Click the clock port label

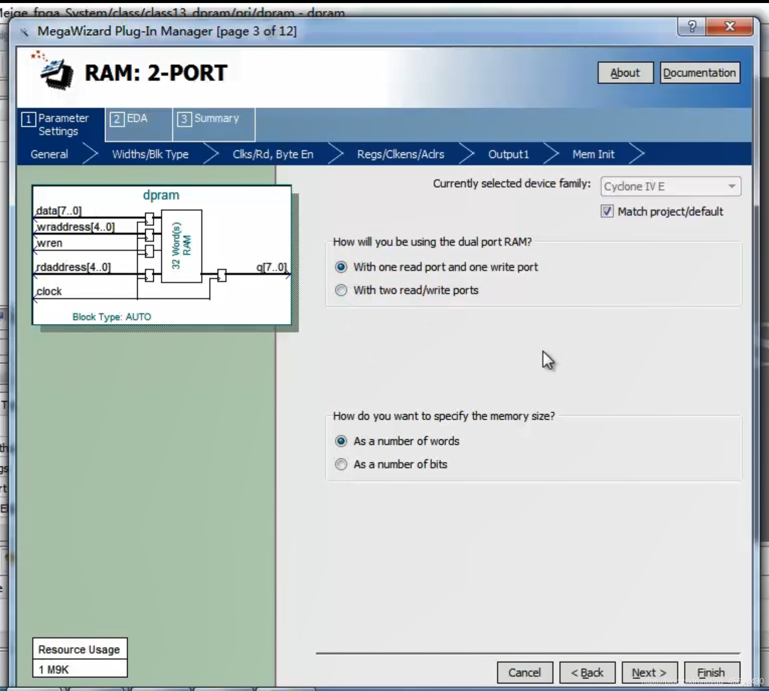click(x=49, y=291)
